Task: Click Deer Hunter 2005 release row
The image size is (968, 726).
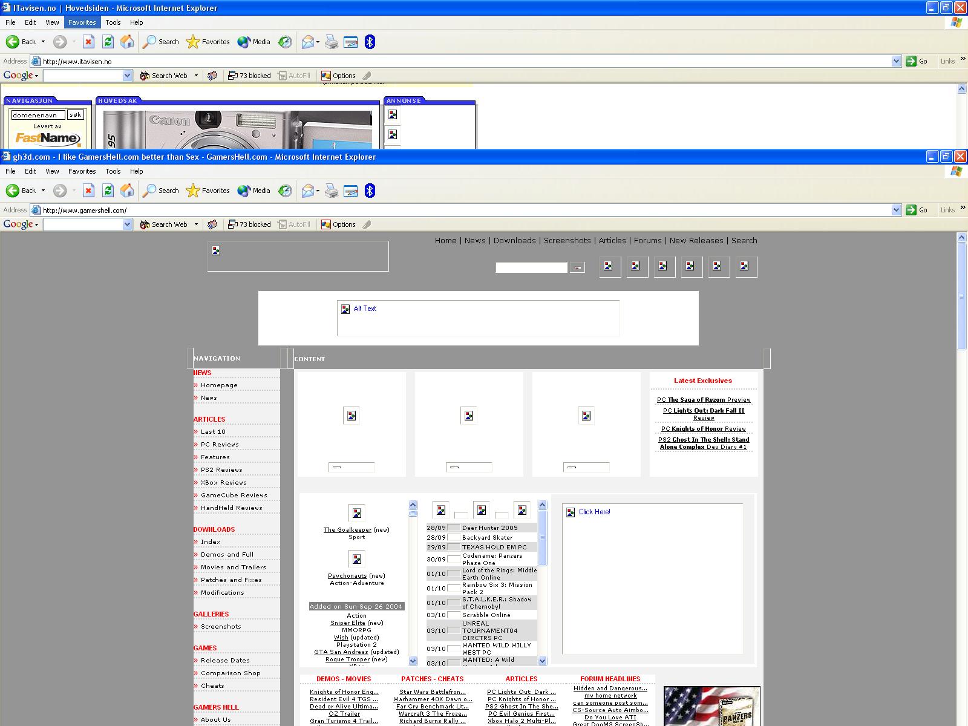Action: click(x=482, y=528)
